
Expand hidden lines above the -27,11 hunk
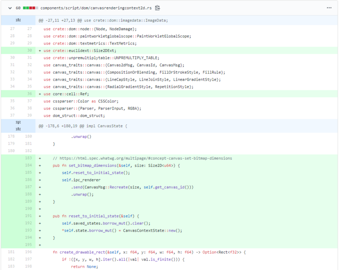click(x=18, y=20)
